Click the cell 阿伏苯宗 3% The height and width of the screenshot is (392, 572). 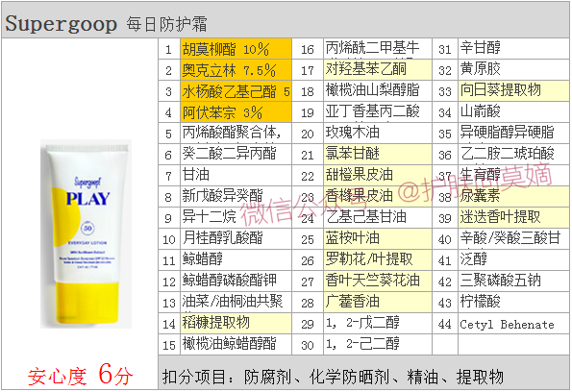tap(236, 112)
